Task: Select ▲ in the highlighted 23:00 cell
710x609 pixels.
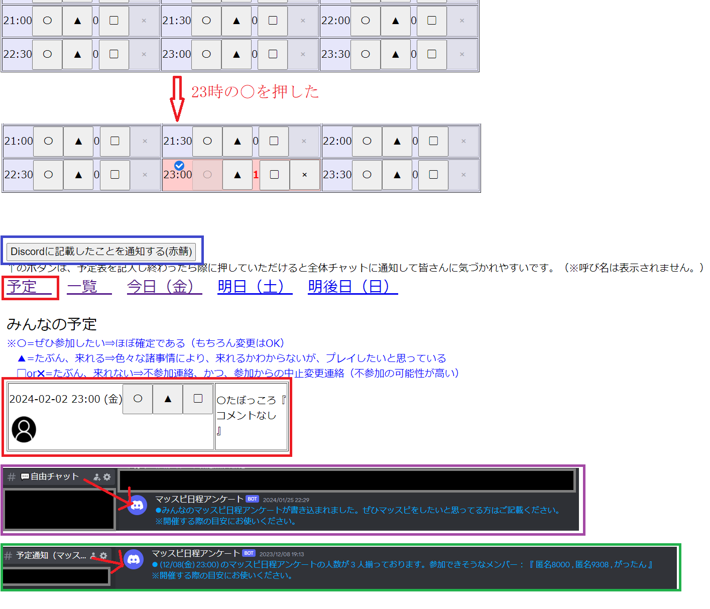Action: pos(238,175)
